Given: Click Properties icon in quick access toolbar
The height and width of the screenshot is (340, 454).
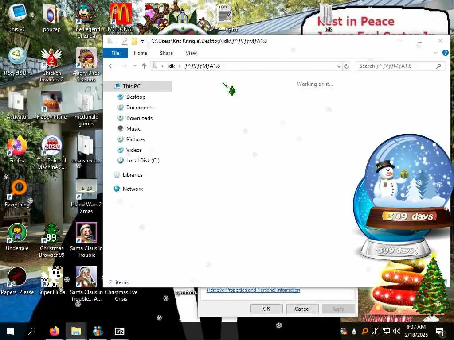Looking at the screenshot, I should coord(125,41).
